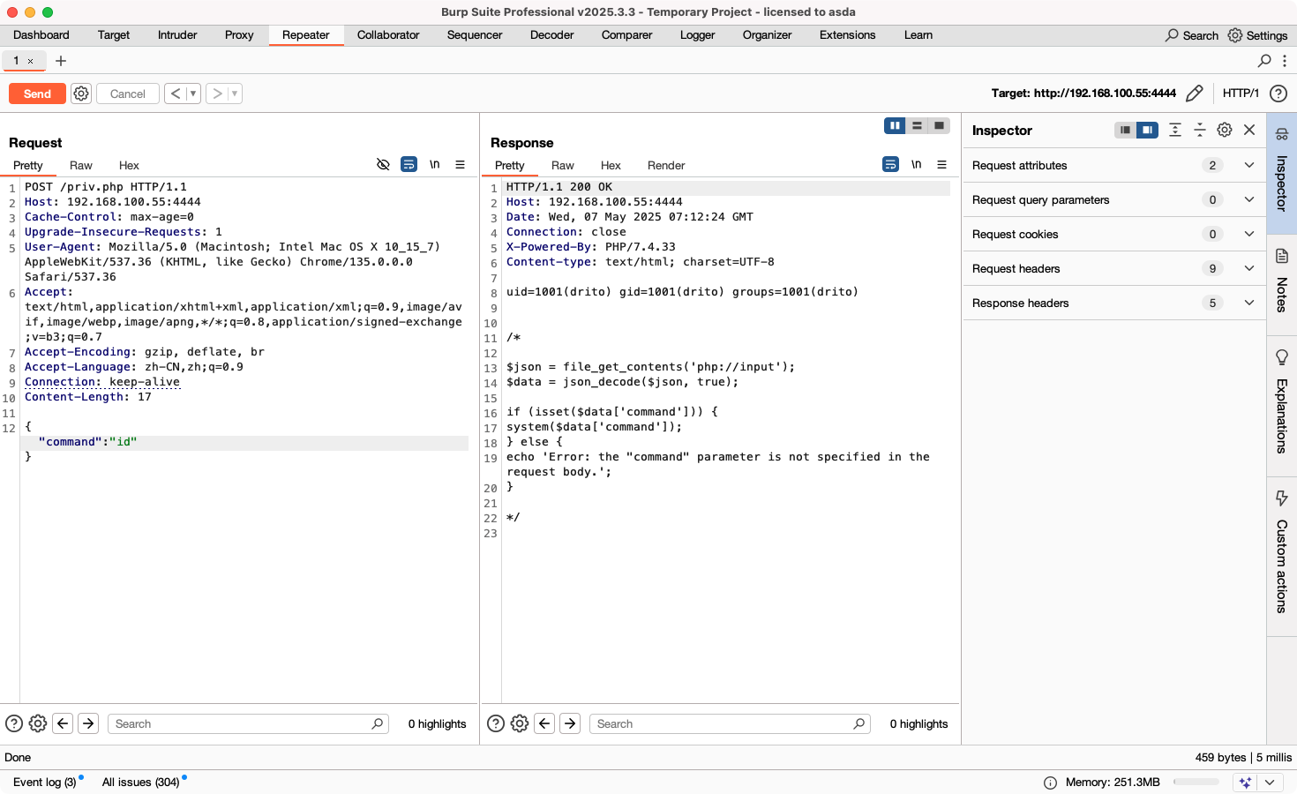
Task: Set Inspector layout to left docked icon
Action: tap(1125, 130)
